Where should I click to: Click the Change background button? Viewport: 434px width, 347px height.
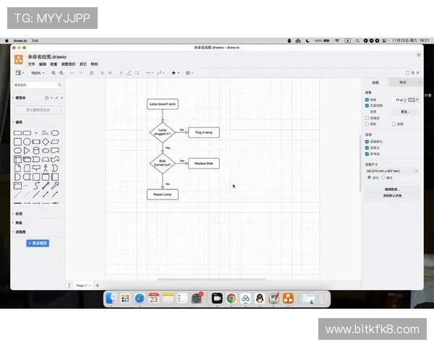point(405,112)
